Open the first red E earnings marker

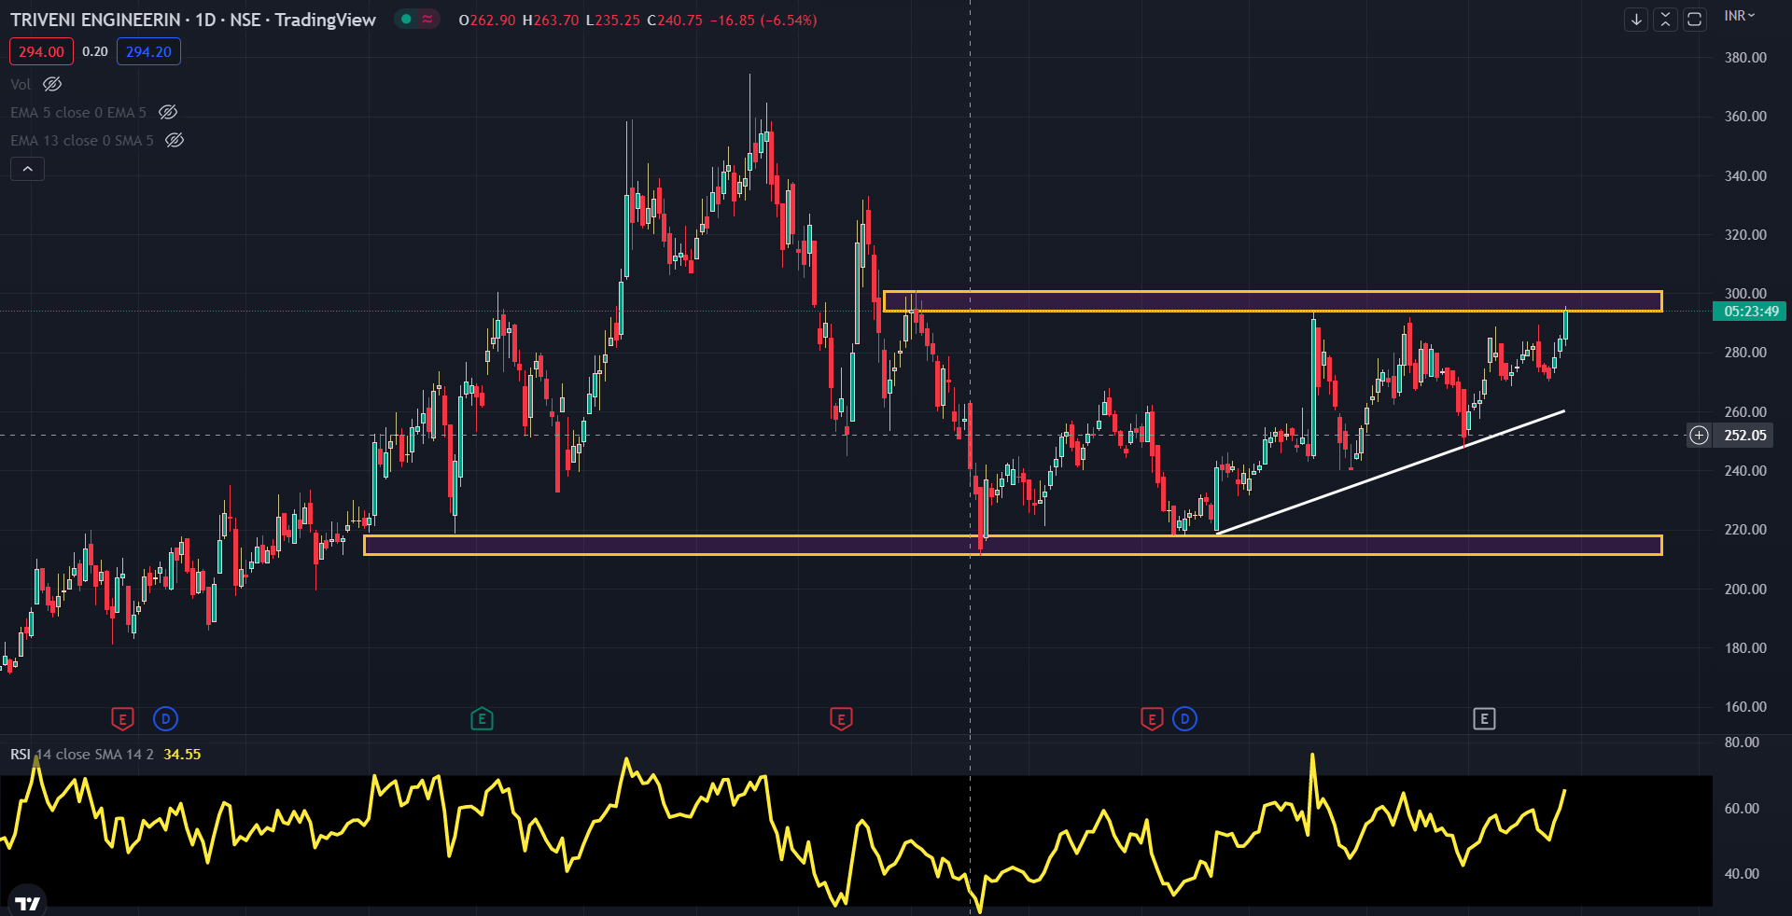[122, 719]
